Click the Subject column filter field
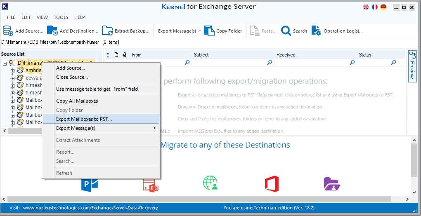Screen dimensions: 421x216 pyautogui.click(x=229, y=63)
